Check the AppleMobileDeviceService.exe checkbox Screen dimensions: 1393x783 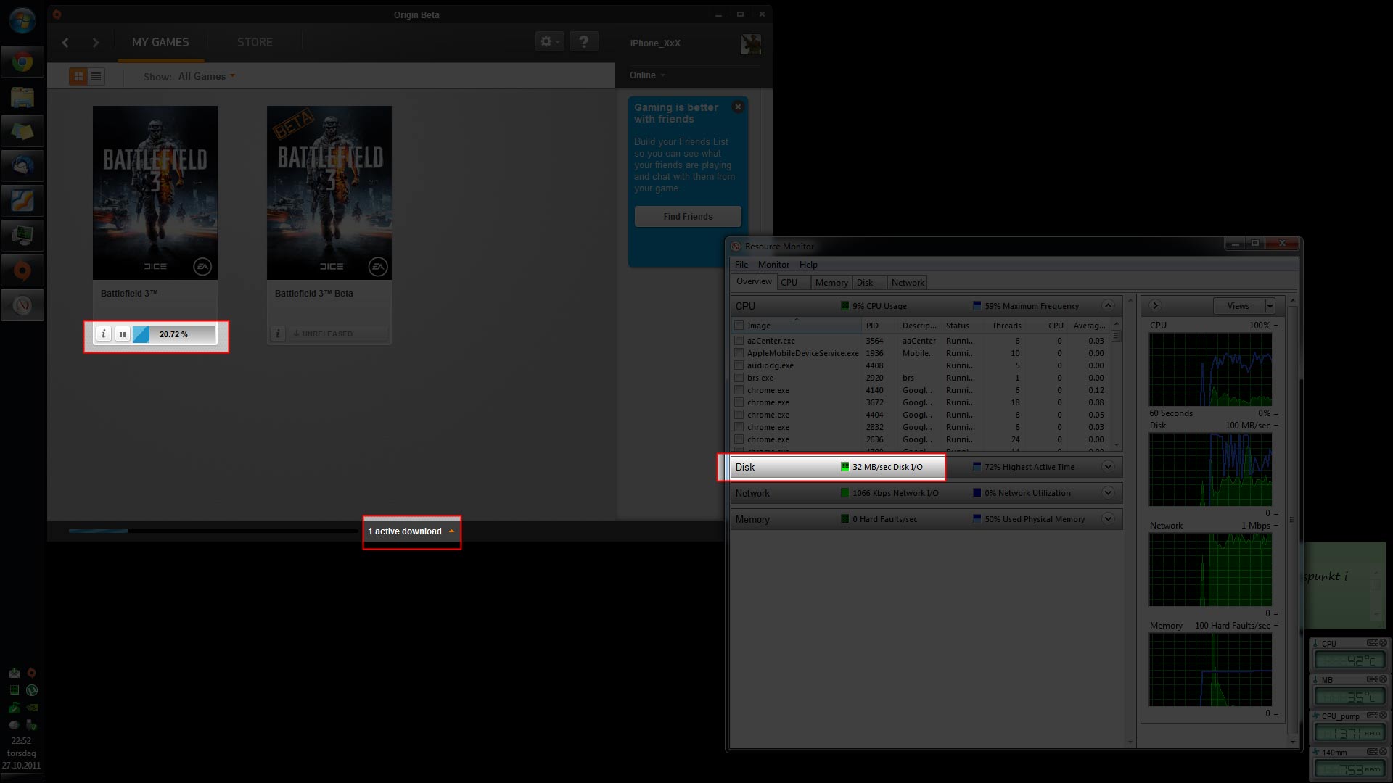click(x=739, y=353)
